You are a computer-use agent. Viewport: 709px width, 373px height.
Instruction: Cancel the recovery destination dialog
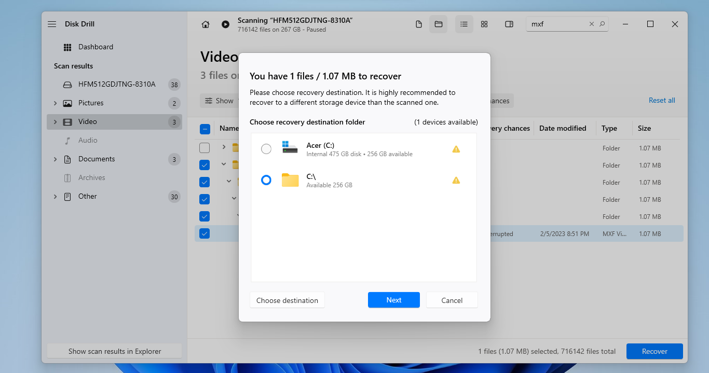pyautogui.click(x=452, y=300)
